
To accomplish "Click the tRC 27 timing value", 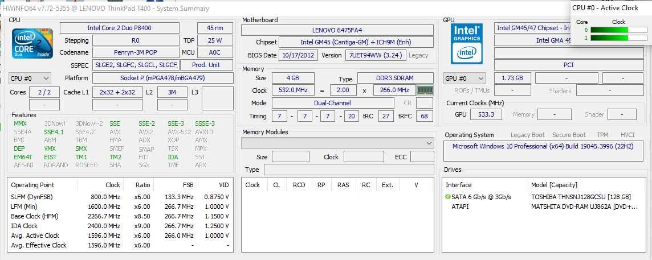I will click(x=386, y=116).
